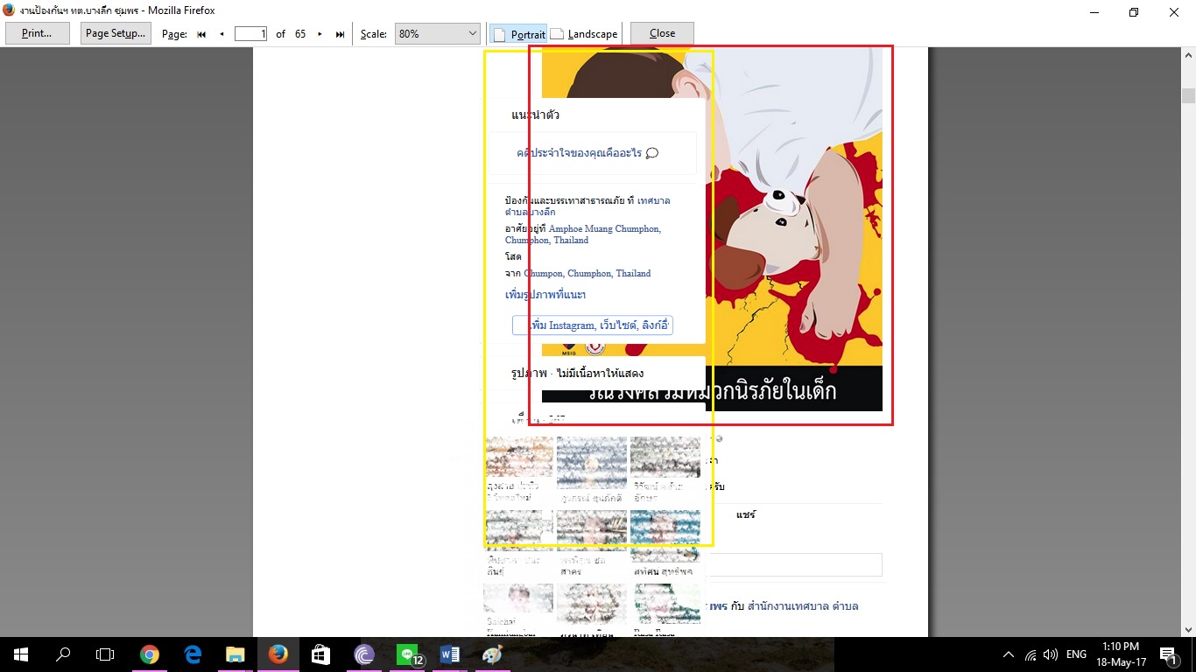This screenshot has width=1196, height=672.
Task: Show hidden system tray icons
Action: [x=1009, y=654]
